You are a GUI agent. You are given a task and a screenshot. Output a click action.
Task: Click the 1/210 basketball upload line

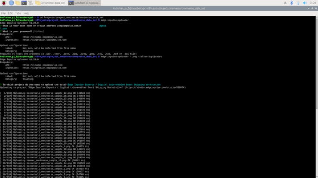click(45, 93)
